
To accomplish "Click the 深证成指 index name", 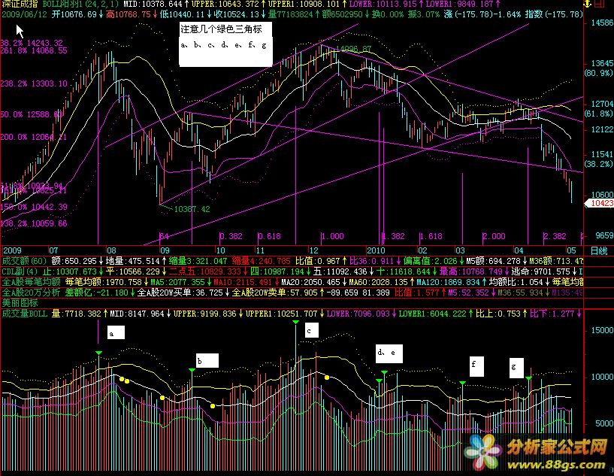I will pos(18,5).
